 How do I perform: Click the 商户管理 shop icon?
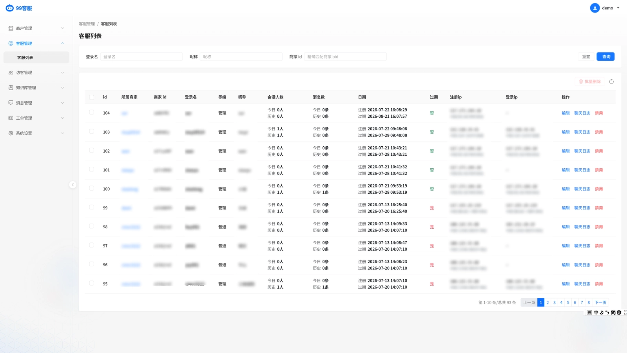(x=11, y=28)
